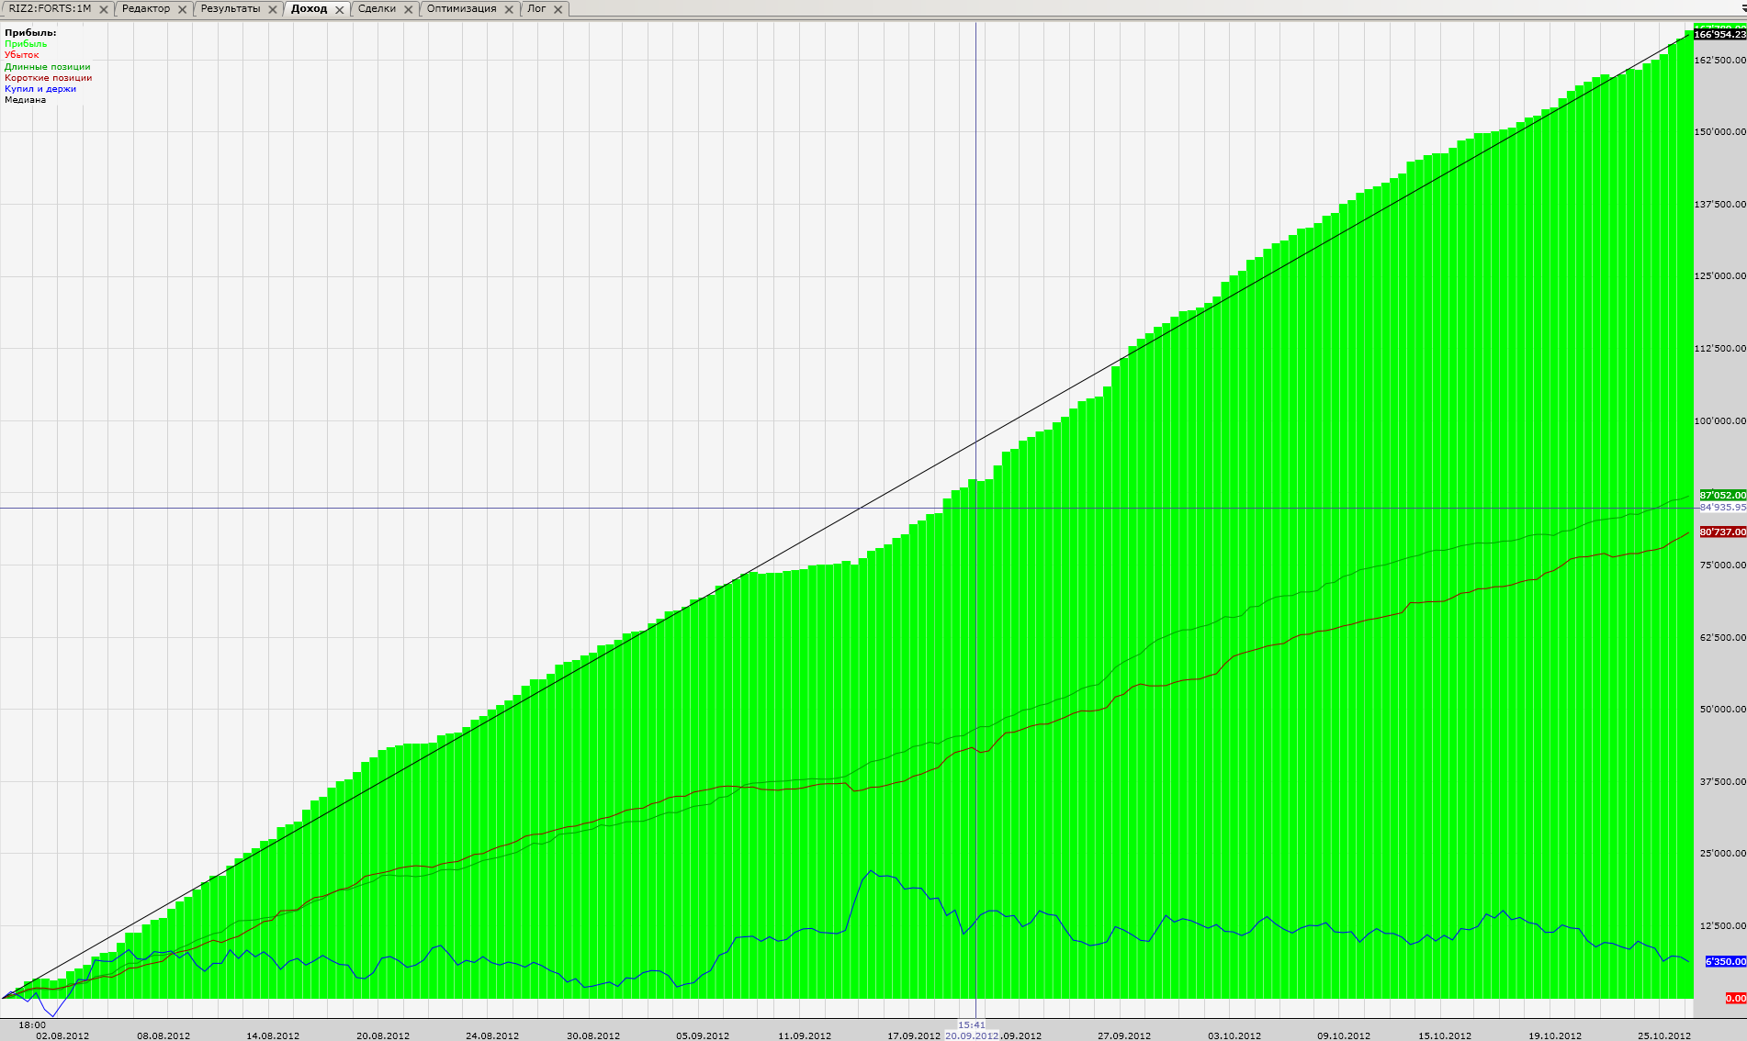Click the Медиана legend entry
This screenshot has height=1041, width=1747.
[x=26, y=100]
